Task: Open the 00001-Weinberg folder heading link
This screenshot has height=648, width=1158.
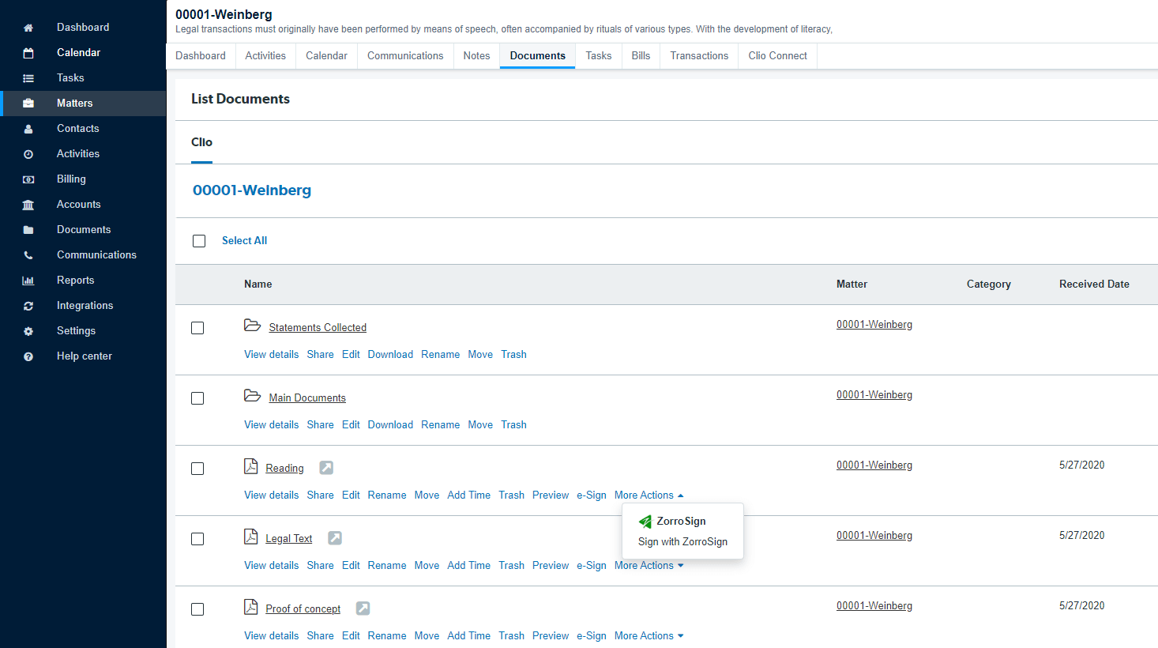Action: pos(252,190)
